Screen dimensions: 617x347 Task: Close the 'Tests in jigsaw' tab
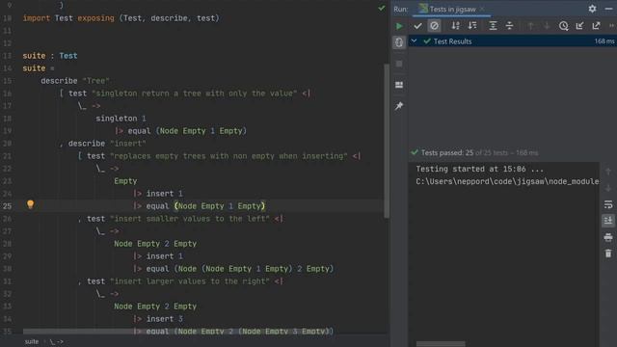click(x=482, y=9)
